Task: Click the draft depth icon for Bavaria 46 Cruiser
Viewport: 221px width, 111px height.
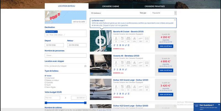Action: pos(141,40)
